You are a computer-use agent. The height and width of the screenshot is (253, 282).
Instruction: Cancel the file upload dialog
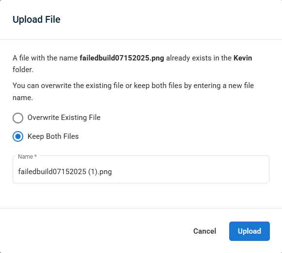click(x=204, y=231)
